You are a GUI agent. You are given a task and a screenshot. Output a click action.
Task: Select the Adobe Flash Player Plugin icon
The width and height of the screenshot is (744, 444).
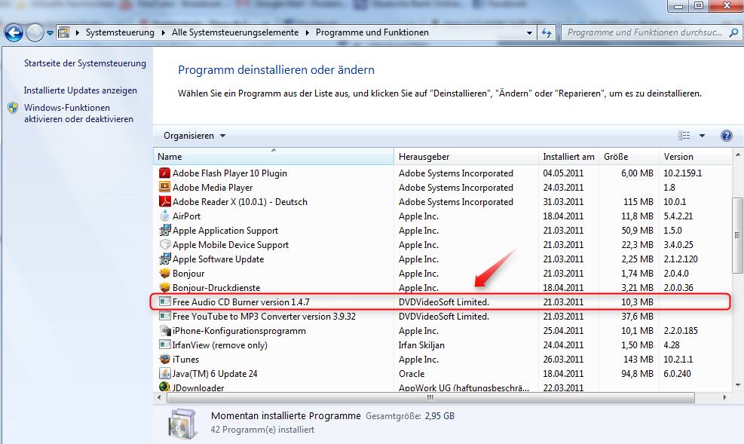pyautogui.click(x=164, y=173)
